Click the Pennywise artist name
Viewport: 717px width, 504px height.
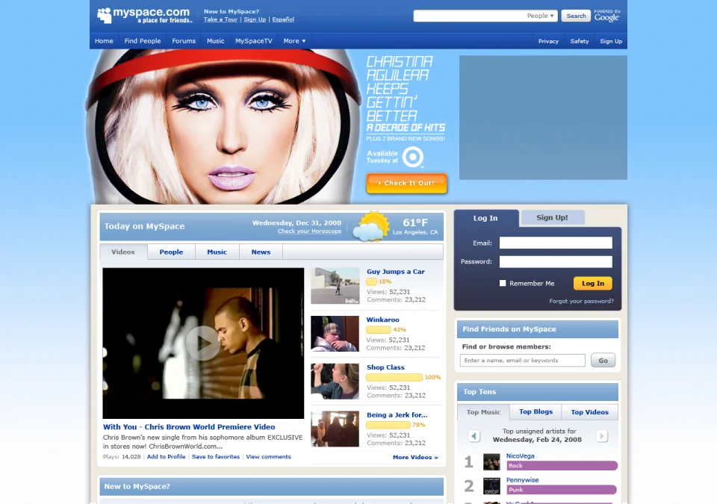(522, 480)
